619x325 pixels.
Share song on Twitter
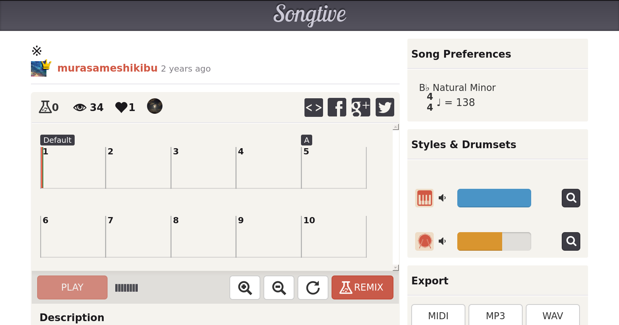[385, 107]
